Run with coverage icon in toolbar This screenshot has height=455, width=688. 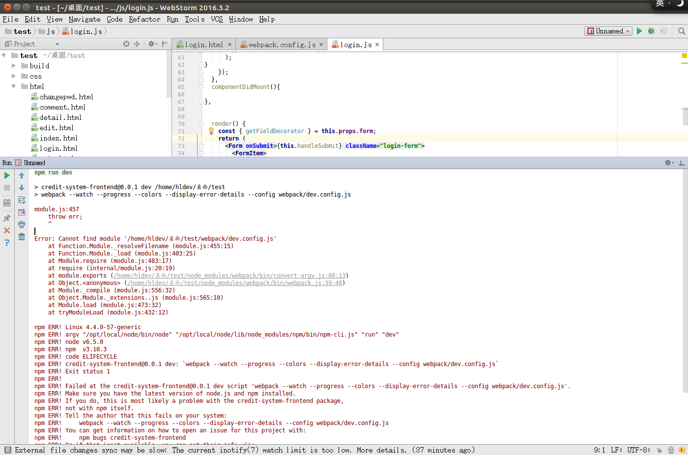[664, 31]
